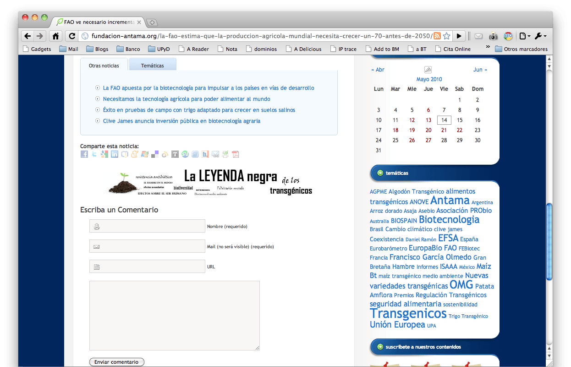Select the Otras noticias tab
571x367 pixels.
coord(104,66)
